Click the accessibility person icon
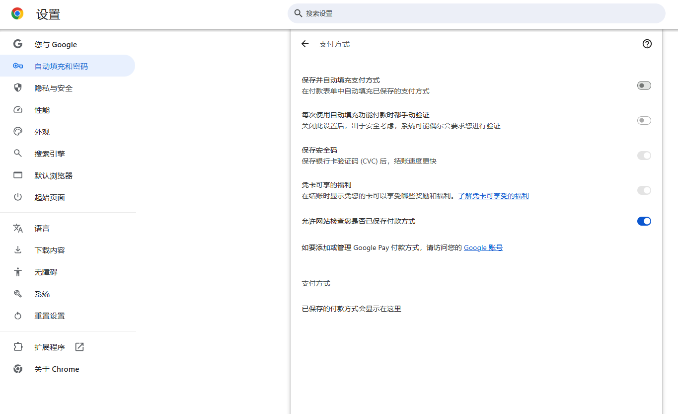 coord(18,272)
